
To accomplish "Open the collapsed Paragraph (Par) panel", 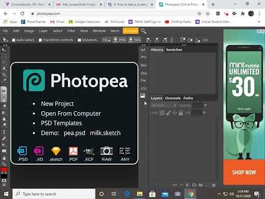I will point(144,80).
